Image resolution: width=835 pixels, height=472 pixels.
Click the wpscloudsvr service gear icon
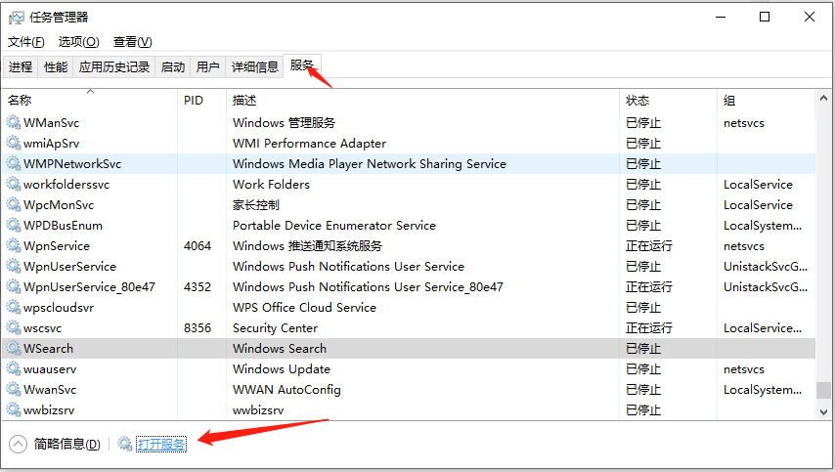pos(14,308)
